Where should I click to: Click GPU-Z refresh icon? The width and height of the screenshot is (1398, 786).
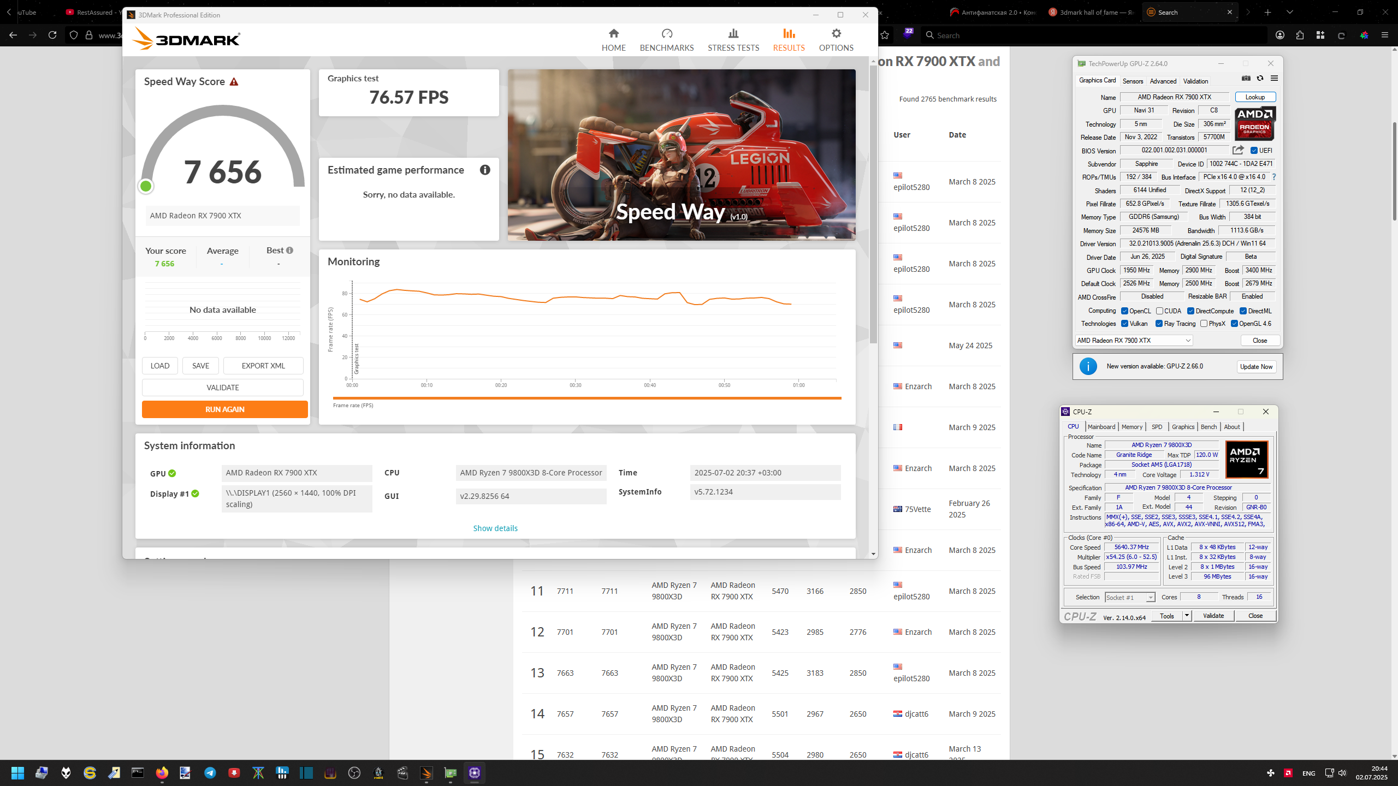(1260, 78)
